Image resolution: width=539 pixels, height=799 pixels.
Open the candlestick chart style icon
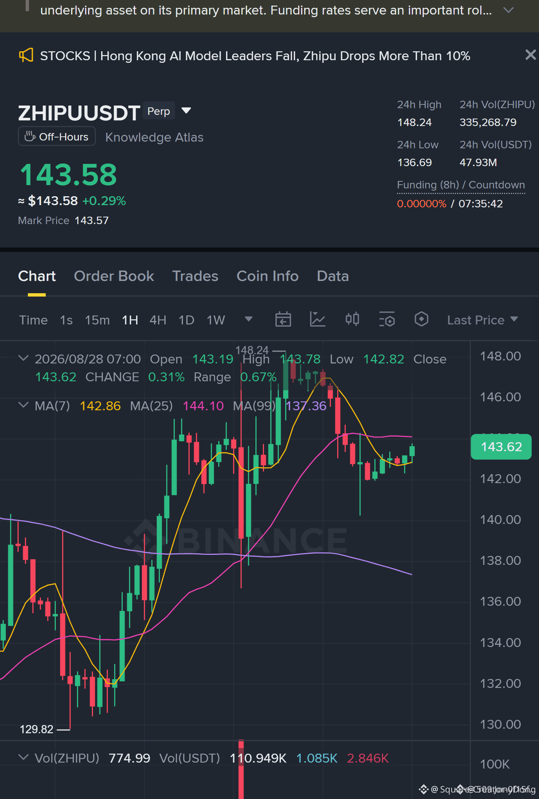pyautogui.click(x=352, y=320)
